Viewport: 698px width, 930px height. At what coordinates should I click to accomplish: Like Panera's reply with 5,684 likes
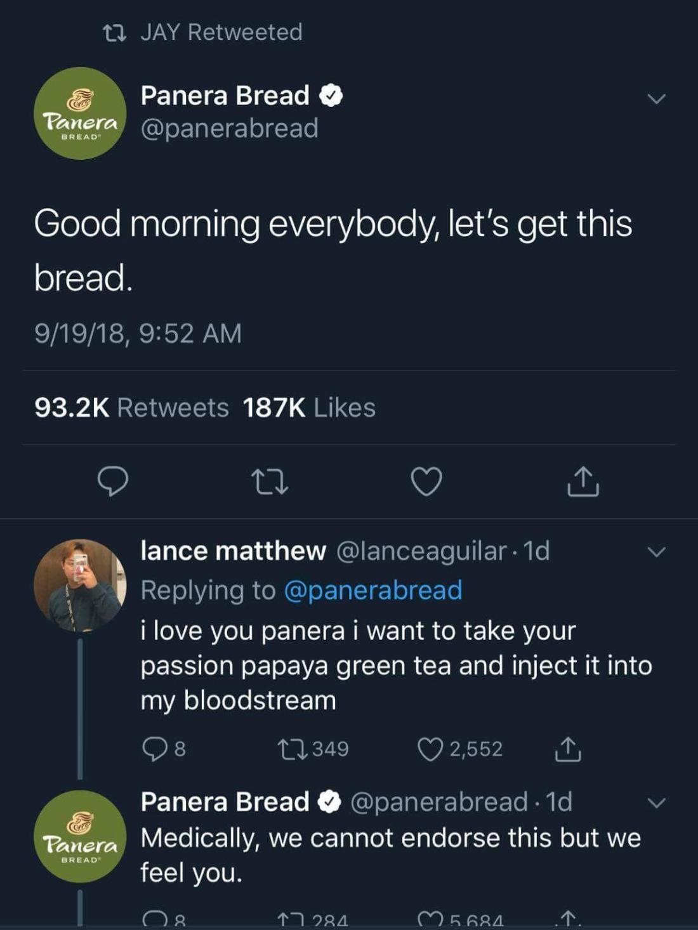pos(430,919)
